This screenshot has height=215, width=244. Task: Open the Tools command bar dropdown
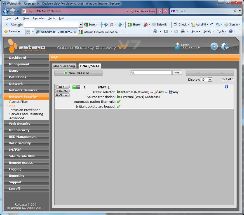tap(222, 31)
